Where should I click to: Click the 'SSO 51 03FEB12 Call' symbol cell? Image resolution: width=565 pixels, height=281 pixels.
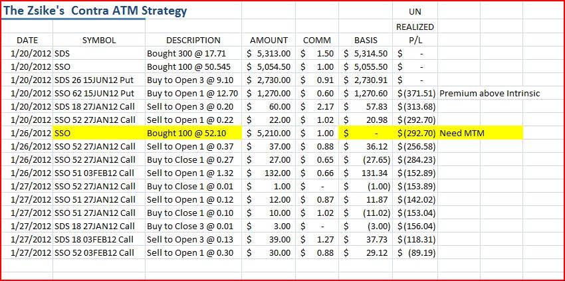[99, 173]
